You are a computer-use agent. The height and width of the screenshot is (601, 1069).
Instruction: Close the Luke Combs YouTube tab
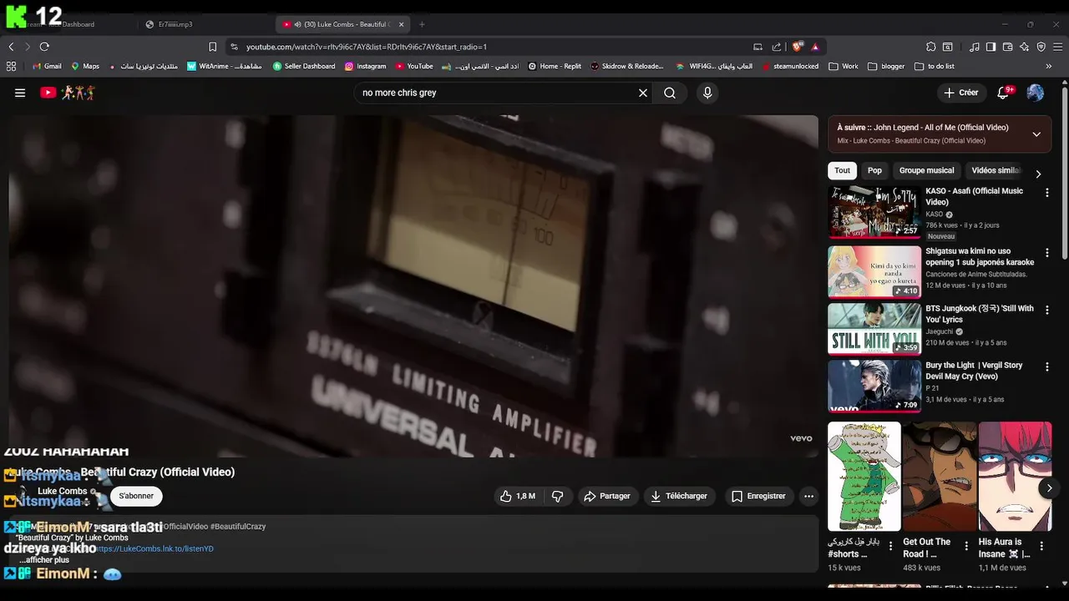pyautogui.click(x=401, y=24)
